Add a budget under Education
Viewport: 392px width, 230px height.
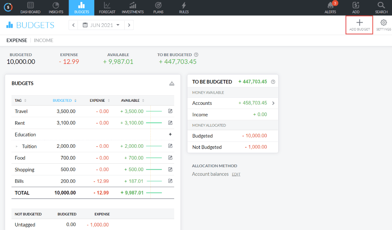(x=170, y=134)
